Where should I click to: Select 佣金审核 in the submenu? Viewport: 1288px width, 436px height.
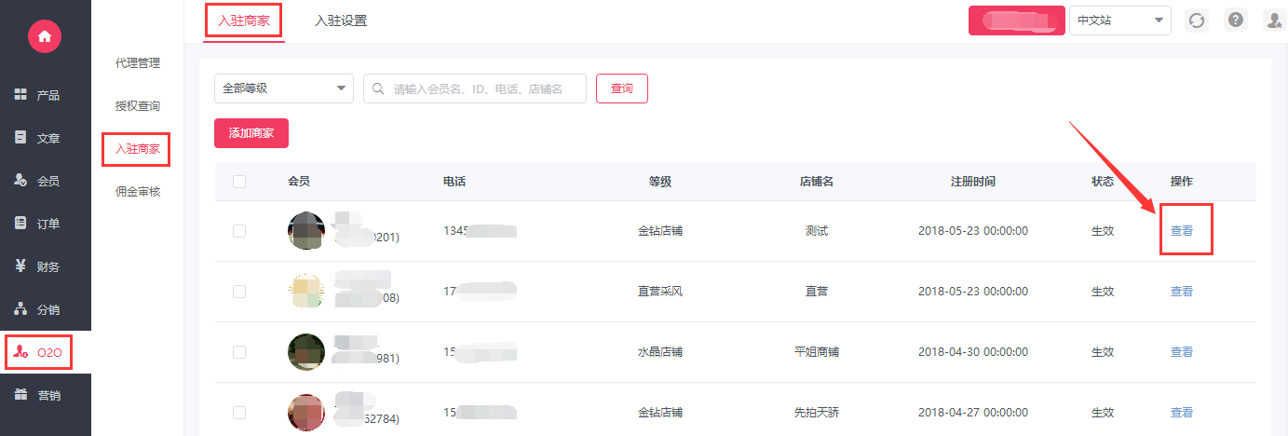click(138, 192)
